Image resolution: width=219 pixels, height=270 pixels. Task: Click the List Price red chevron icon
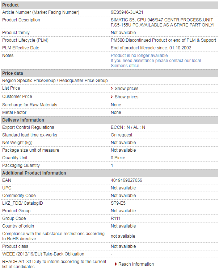(111, 88)
